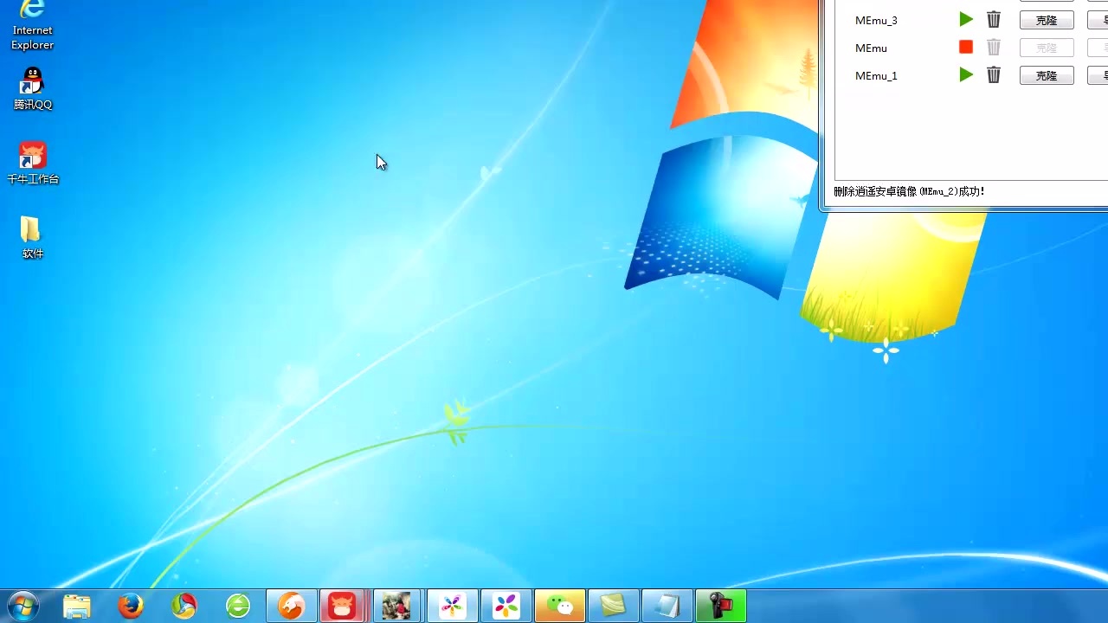Open the photo thumbnail taskbar item

click(397, 606)
